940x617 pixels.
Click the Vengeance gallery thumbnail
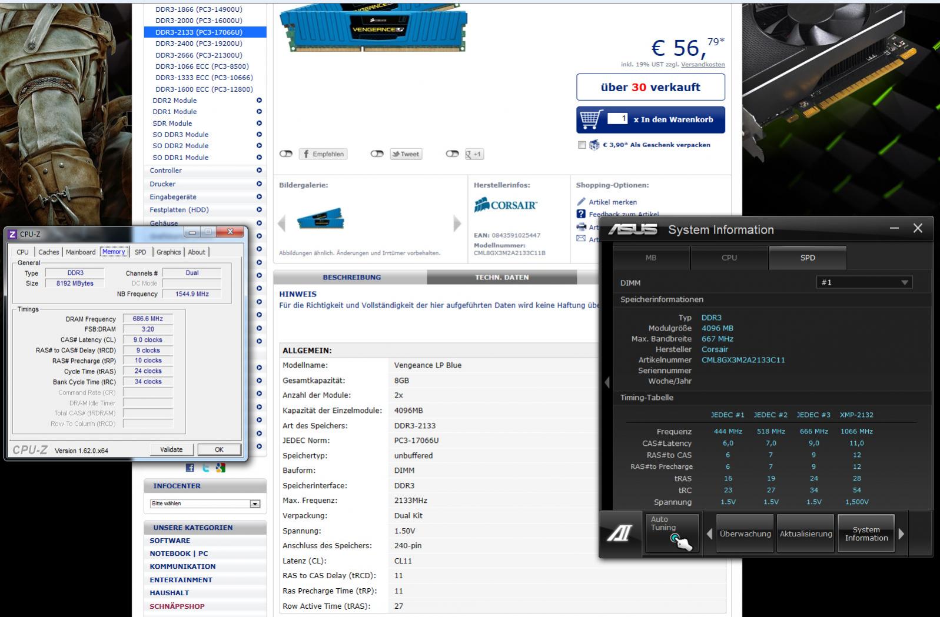320,219
